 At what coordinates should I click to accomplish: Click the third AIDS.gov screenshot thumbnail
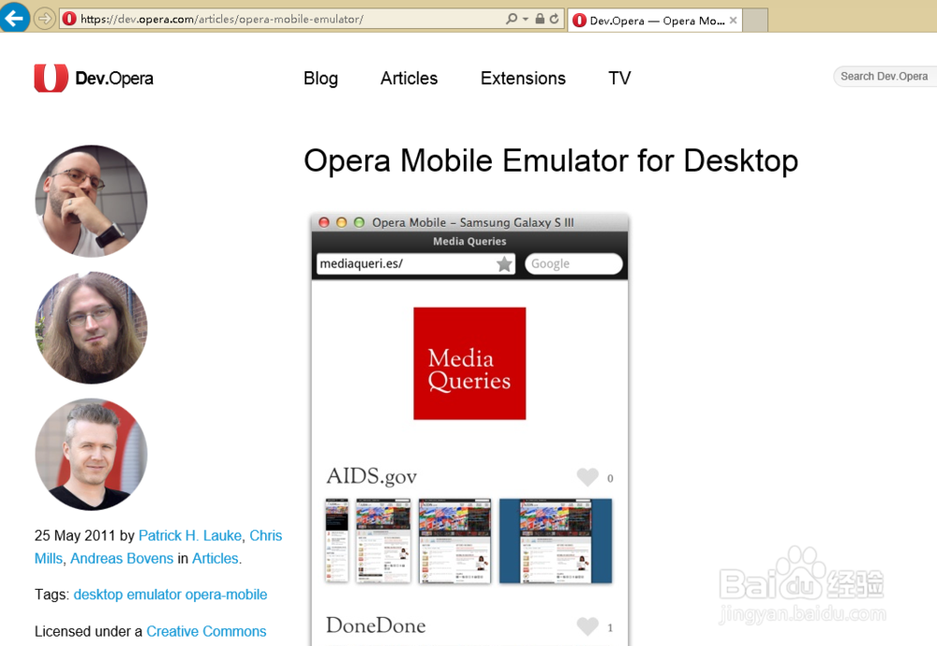point(454,541)
